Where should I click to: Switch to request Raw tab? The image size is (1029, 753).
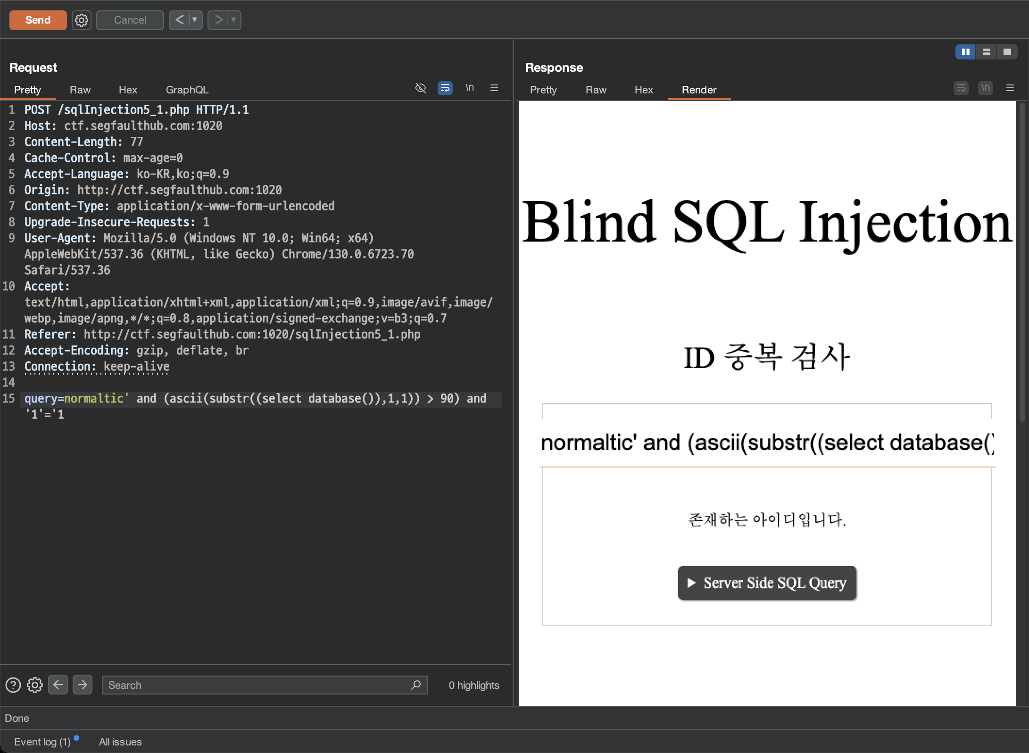(80, 90)
